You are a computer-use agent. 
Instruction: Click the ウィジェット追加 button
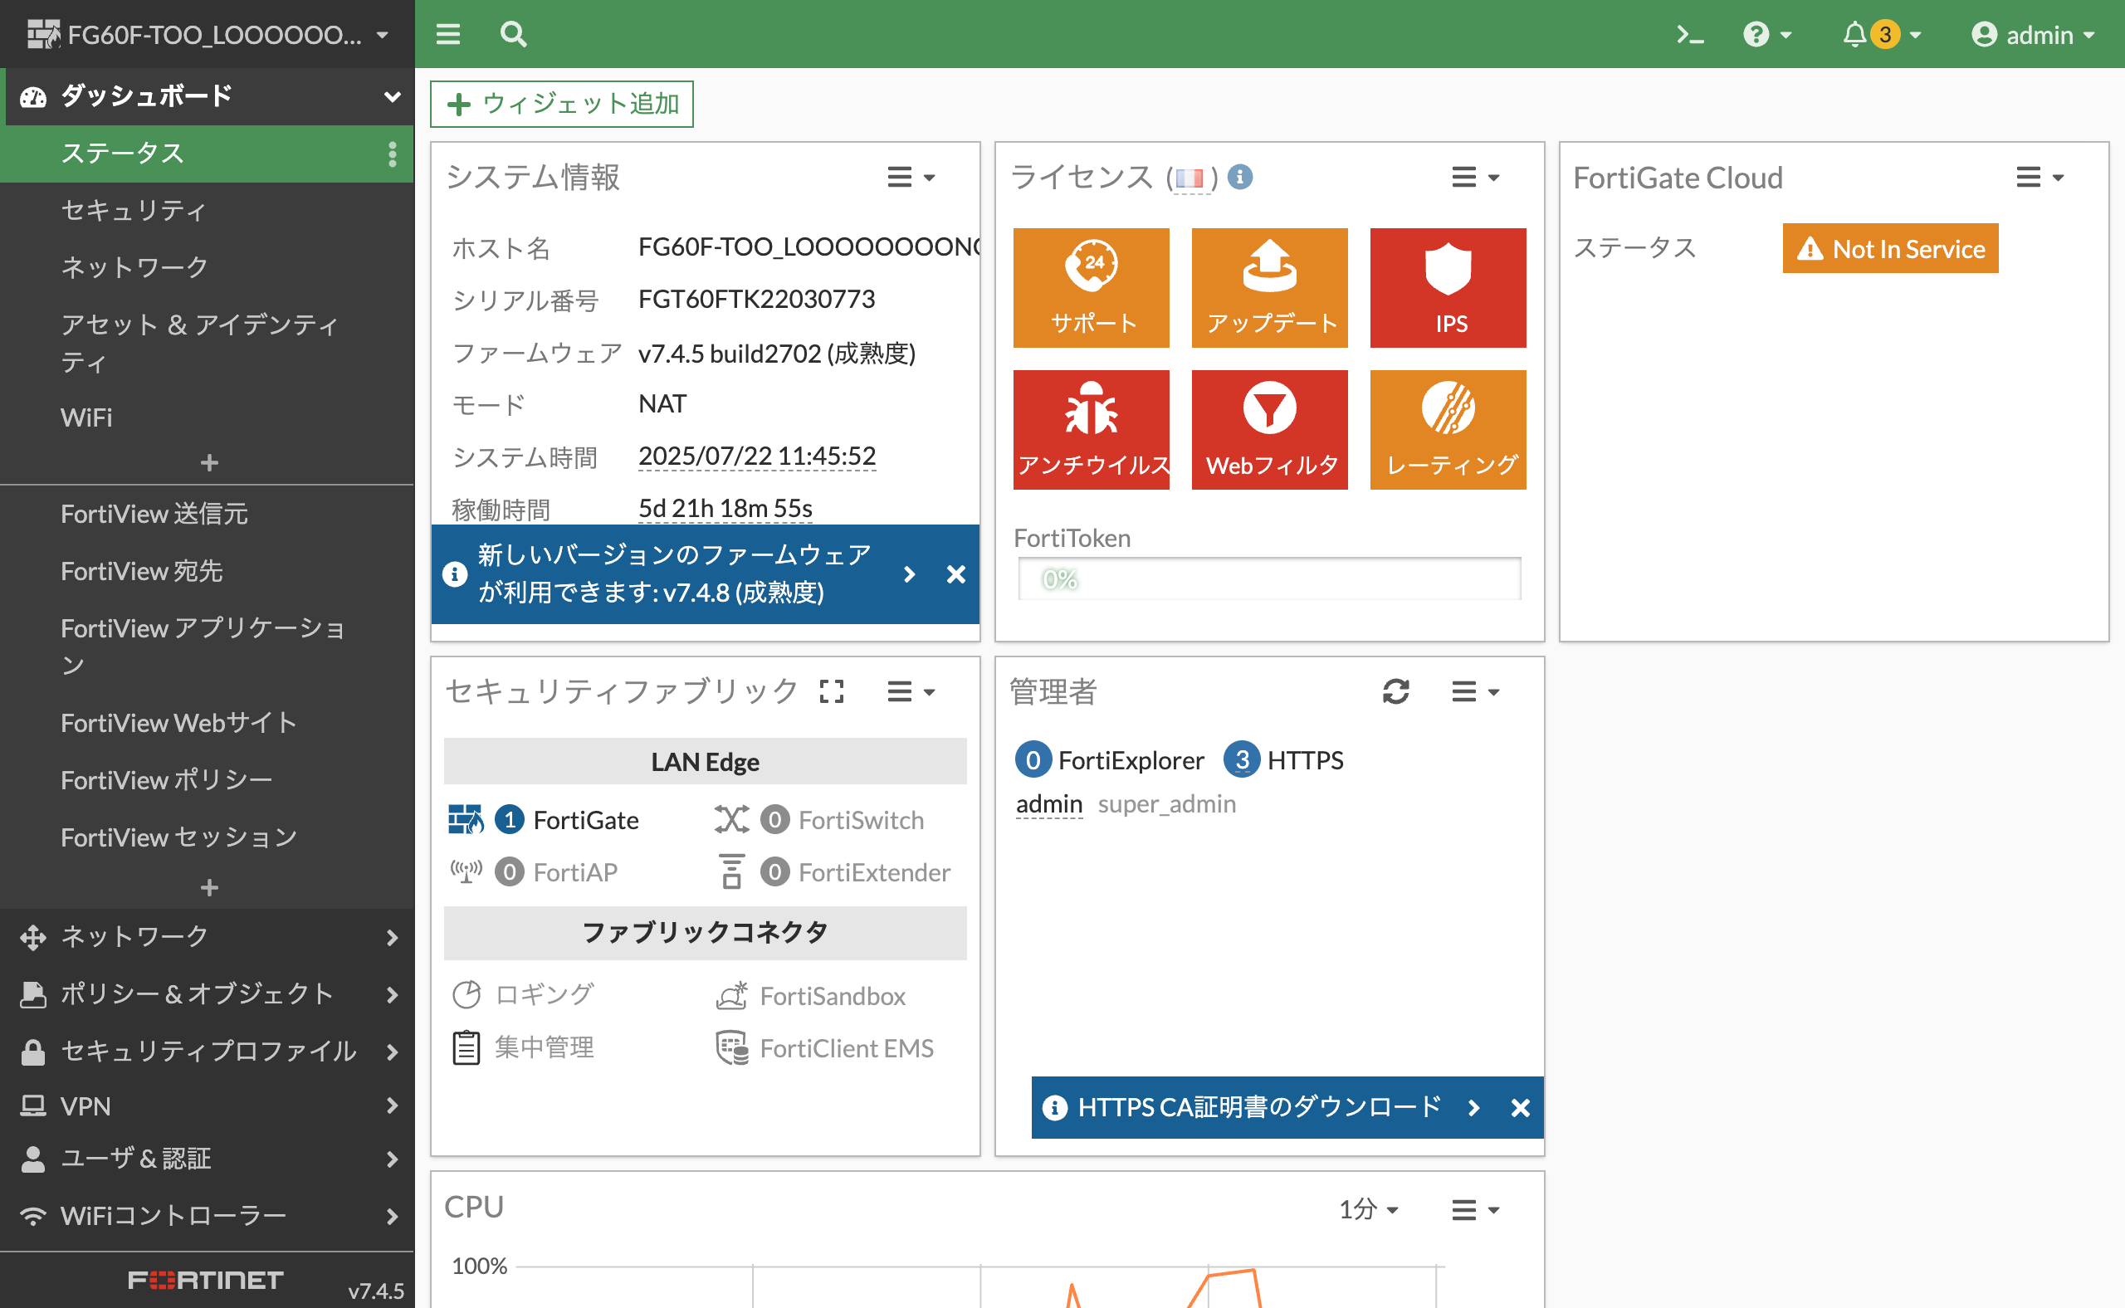click(561, 104)
